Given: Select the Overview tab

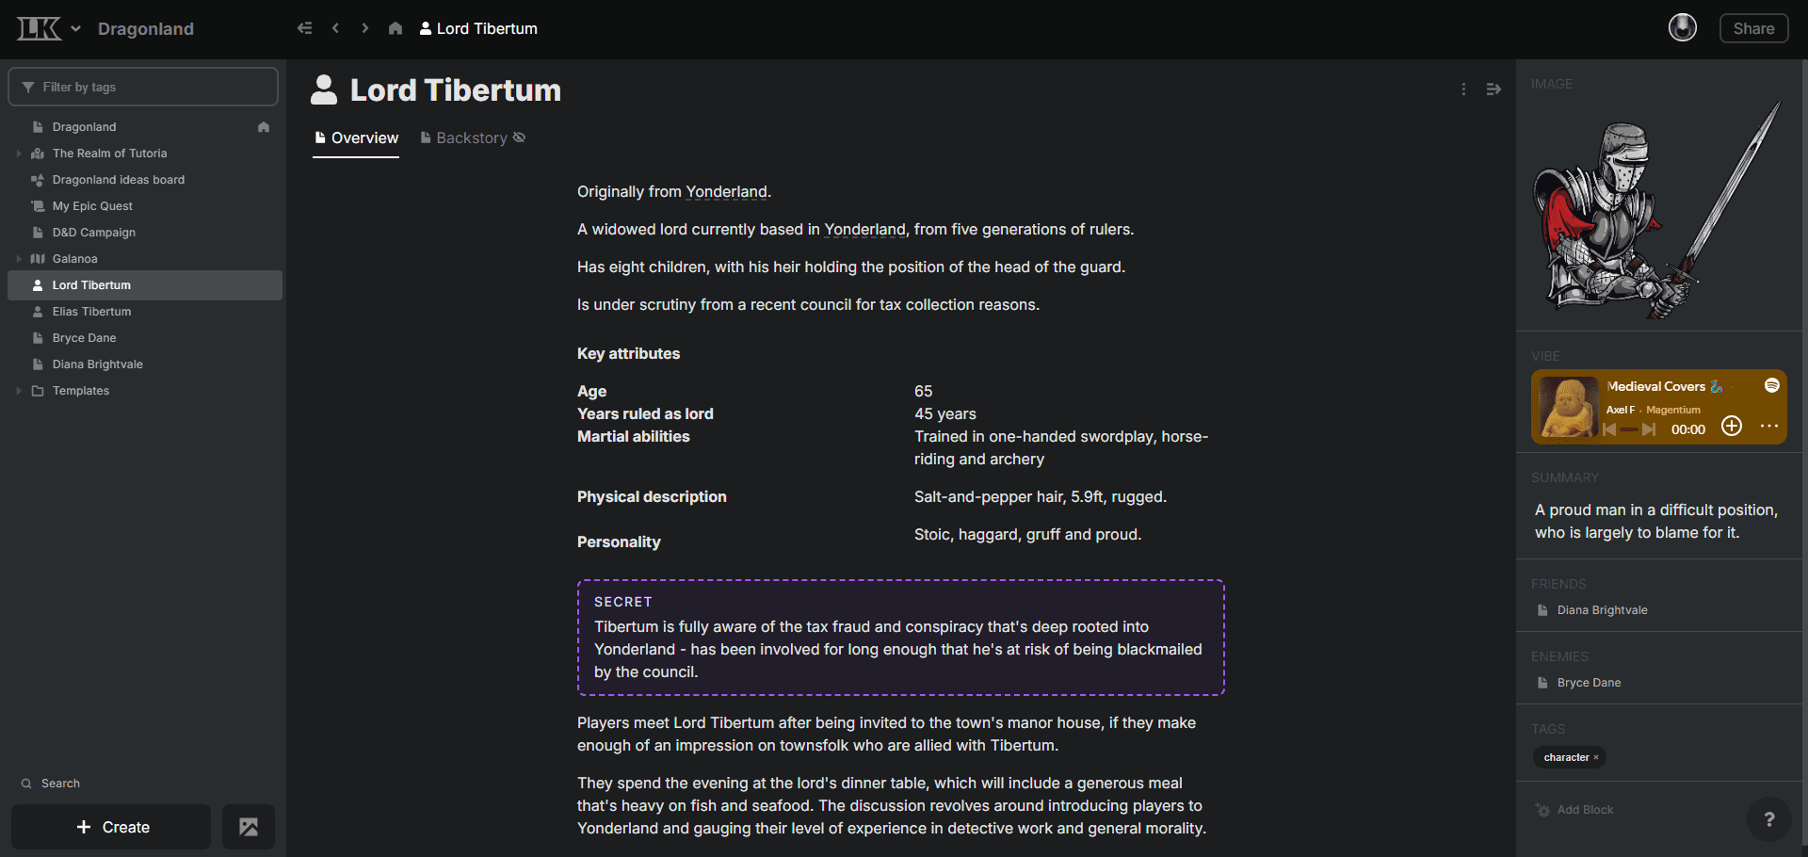Looking at the screenshot, I should pos(363,137).
